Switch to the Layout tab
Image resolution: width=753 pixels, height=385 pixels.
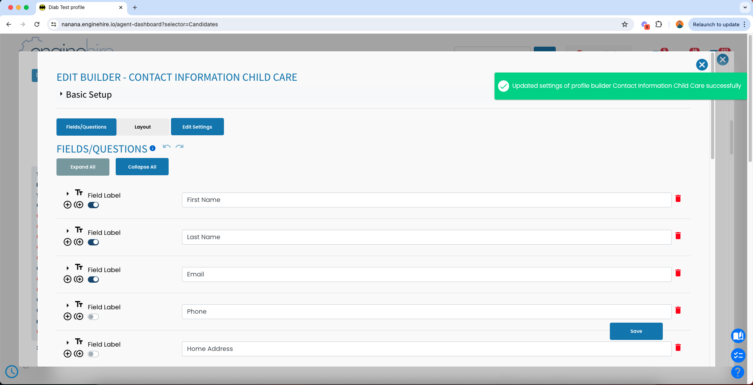143,127
